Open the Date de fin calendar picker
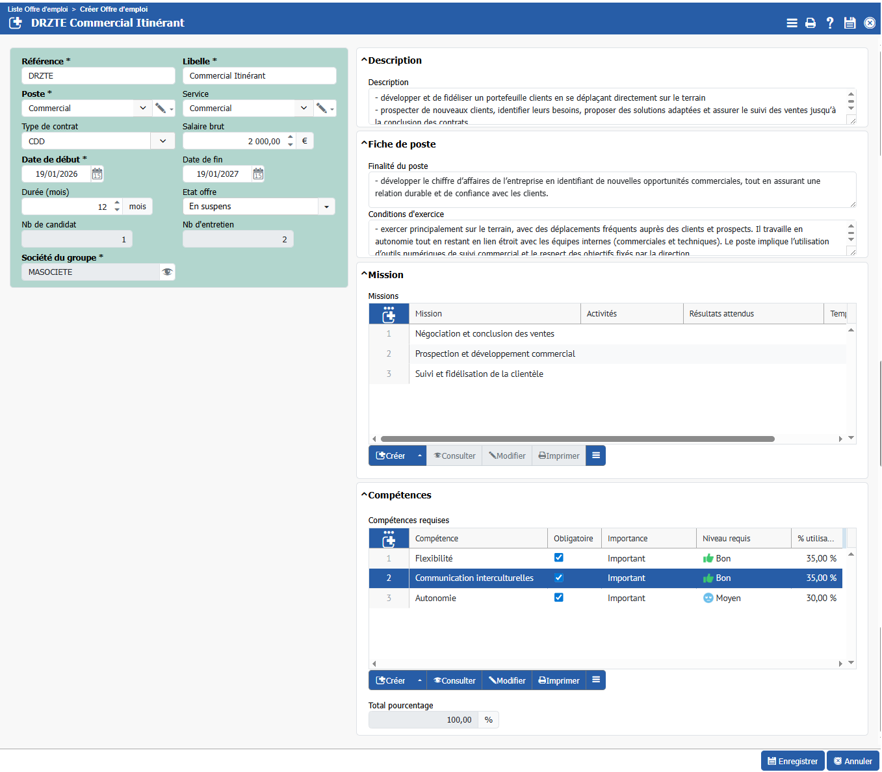 [258, 174]
